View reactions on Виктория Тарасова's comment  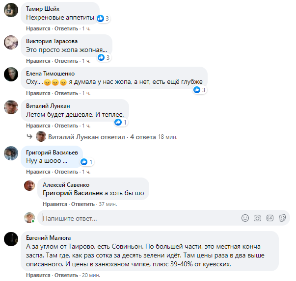point(104,57)
